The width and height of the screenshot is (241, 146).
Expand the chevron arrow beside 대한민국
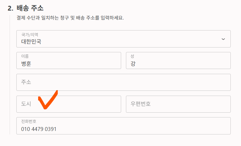click(x=223, y=39)
